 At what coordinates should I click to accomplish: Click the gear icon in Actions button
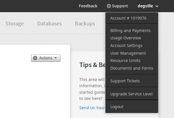pyautogui.click(x=35, y=58)
